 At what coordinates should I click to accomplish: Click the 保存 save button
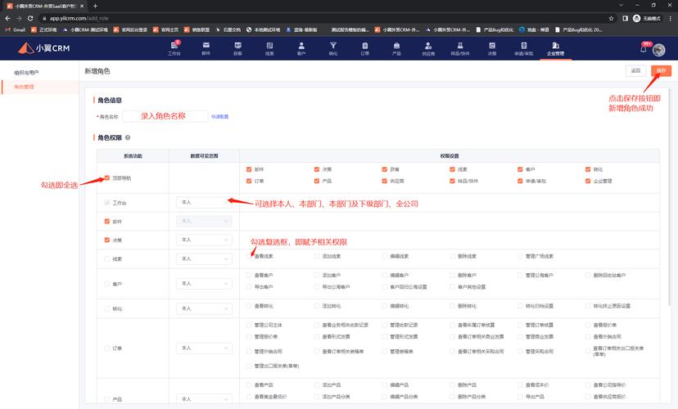point(661,70)
